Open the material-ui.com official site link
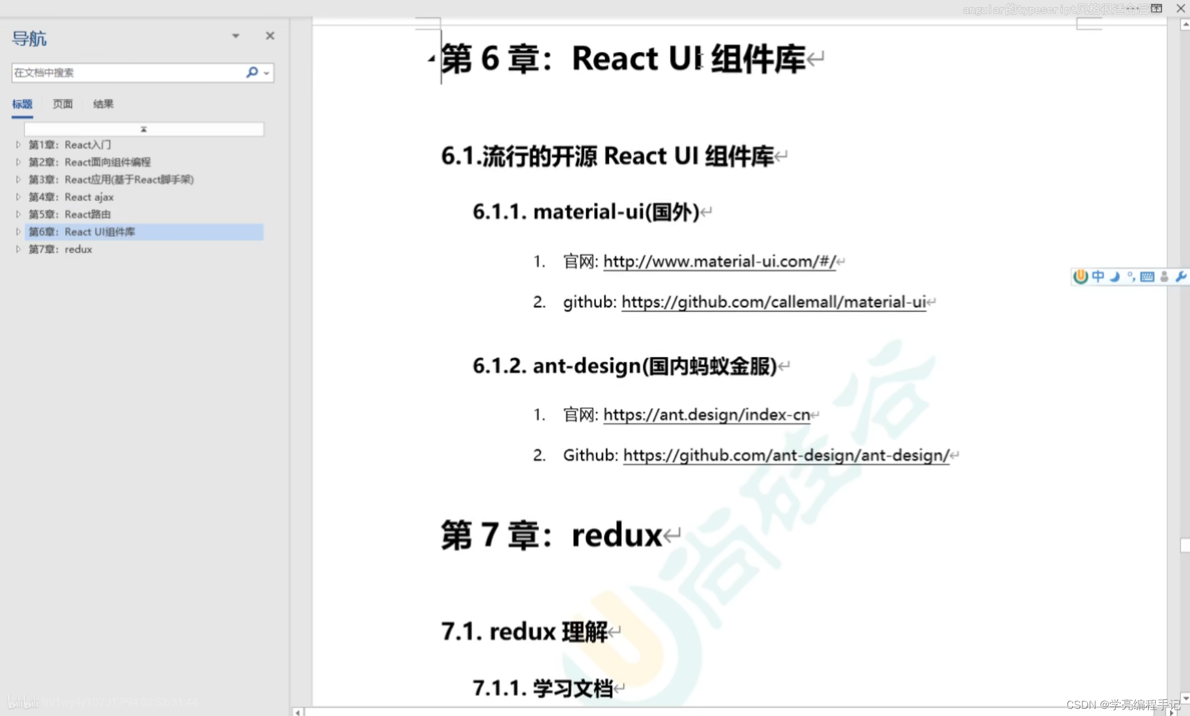 (719, 261)
